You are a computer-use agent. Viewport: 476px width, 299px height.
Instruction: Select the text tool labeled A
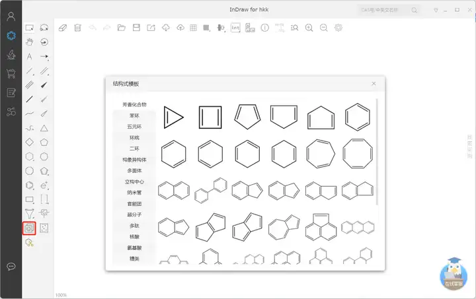pos(29,56)
